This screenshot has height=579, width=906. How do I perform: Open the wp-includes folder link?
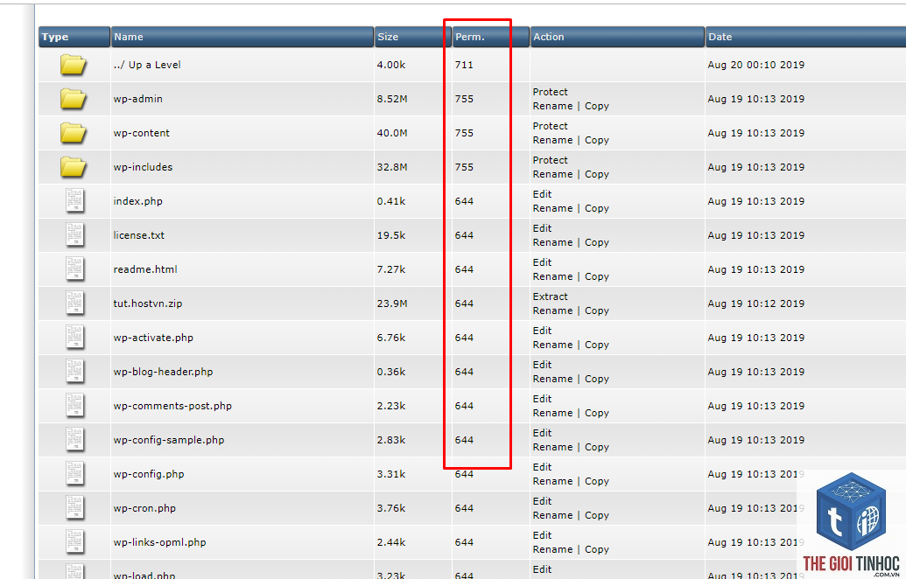pos(143,167)
